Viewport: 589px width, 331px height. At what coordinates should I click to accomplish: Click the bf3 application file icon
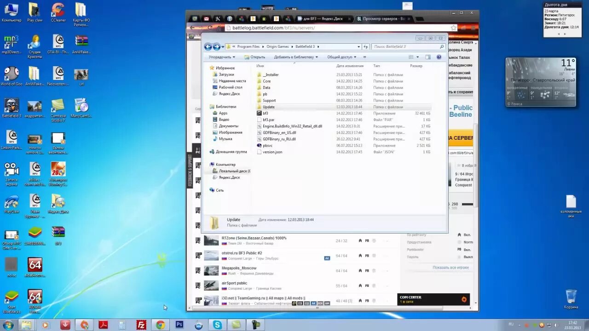point(259,113)
